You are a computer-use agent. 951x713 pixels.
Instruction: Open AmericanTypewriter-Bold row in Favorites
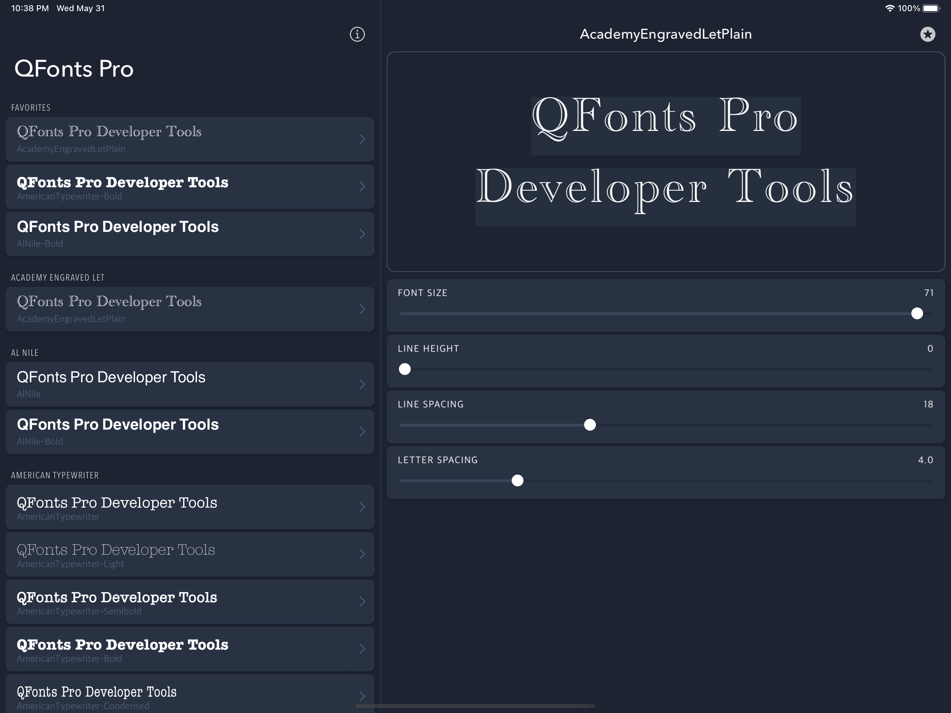coord(190,187)
